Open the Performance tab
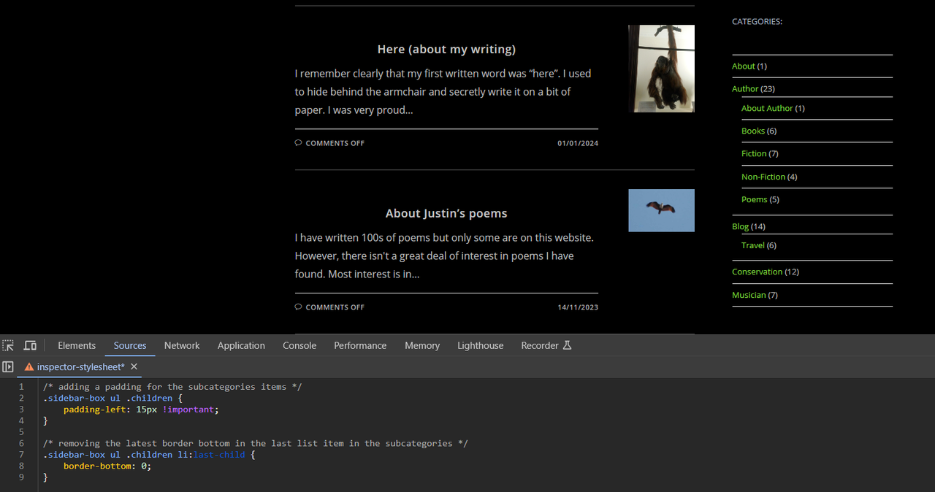935x492 pixels. (360, 345)
